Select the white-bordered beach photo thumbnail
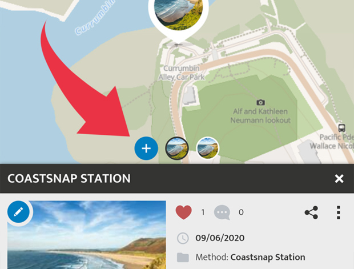Viewport: 354px width, 269px height. pos(207,148)
